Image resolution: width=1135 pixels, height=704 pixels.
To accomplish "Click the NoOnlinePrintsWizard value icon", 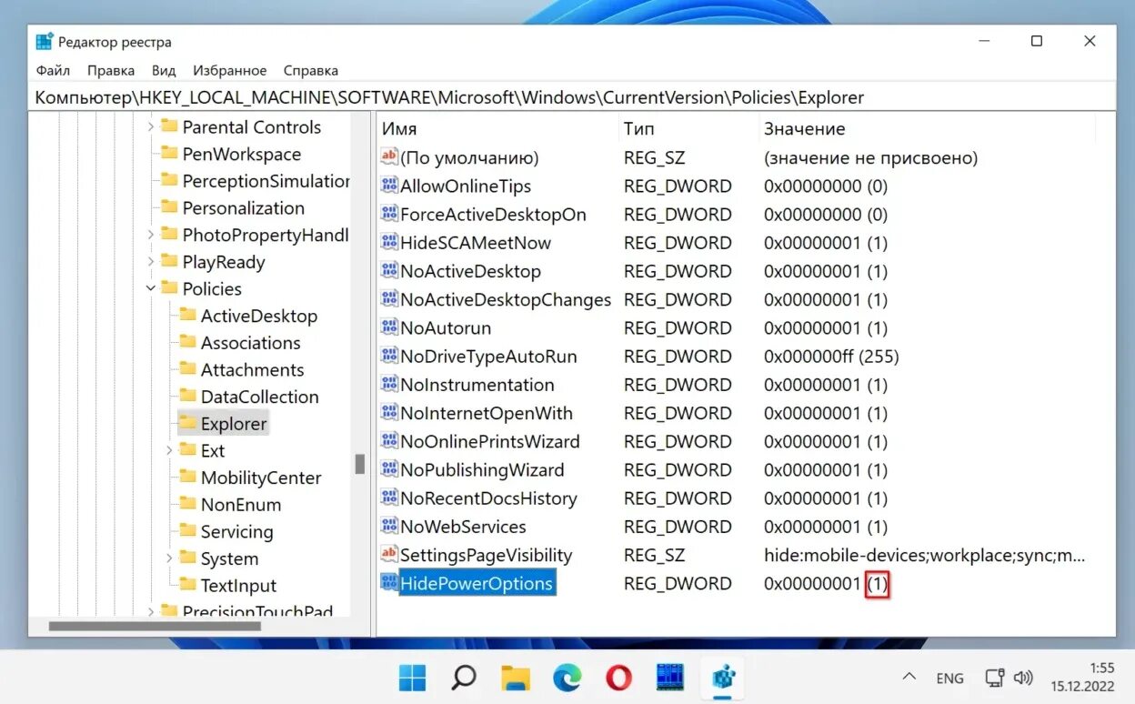I will (x=389, y=441).
